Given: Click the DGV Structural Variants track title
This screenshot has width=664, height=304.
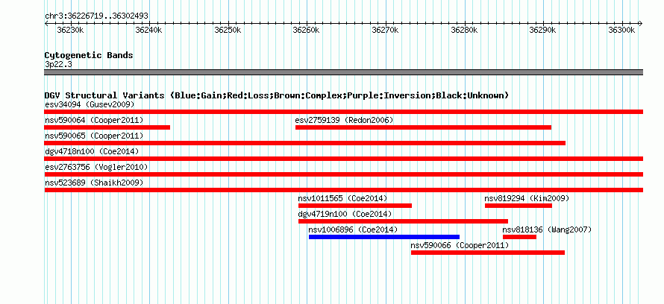Looking at the screenshot, I should 277,95.
